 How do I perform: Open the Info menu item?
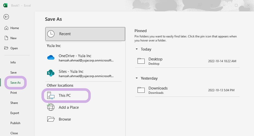(13, 62)
